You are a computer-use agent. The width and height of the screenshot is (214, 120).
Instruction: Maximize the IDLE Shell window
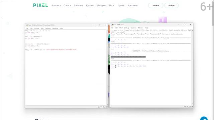pos(185,24)
